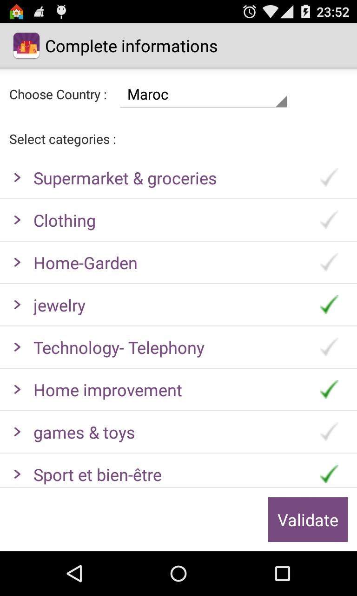This screenshot has width=357, height=596.
Task: Select the Clothing category label
Action: tap(65, 221)
